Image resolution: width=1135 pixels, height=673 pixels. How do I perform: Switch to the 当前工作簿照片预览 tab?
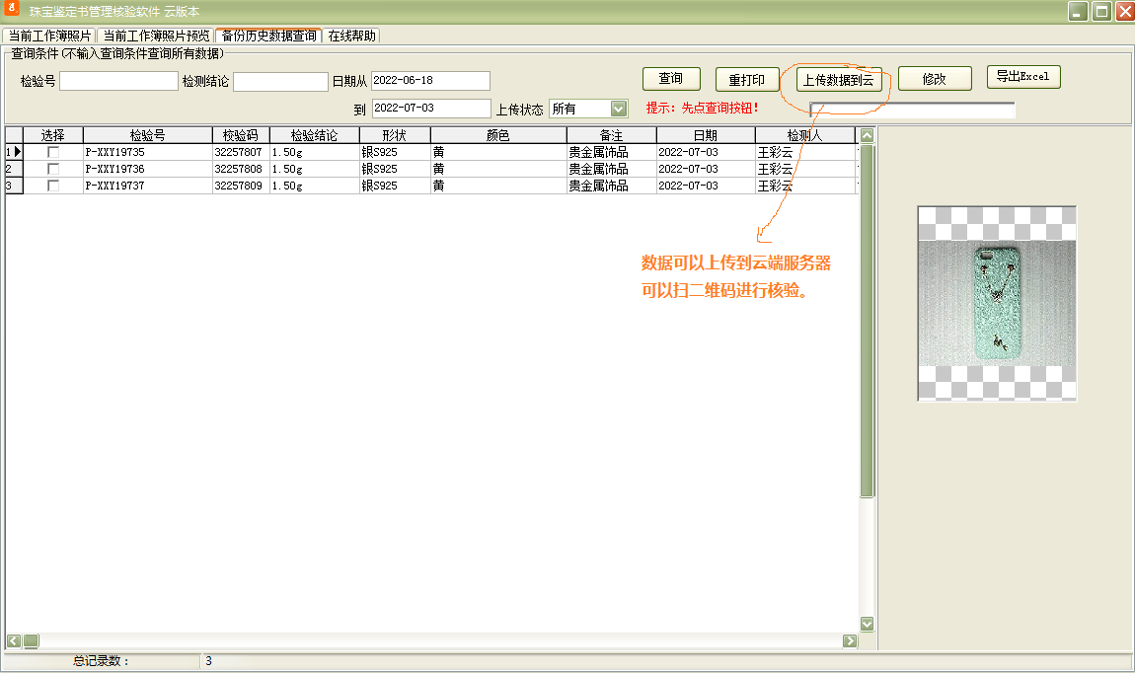pos(156,36)
